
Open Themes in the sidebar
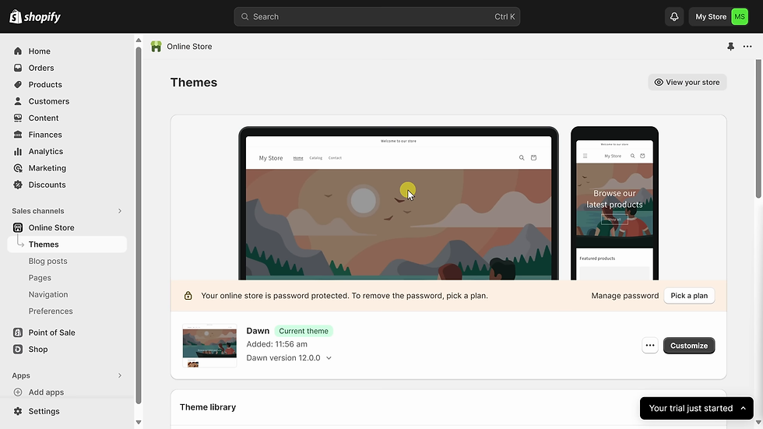pyautogui.click(x=67, y=244)
